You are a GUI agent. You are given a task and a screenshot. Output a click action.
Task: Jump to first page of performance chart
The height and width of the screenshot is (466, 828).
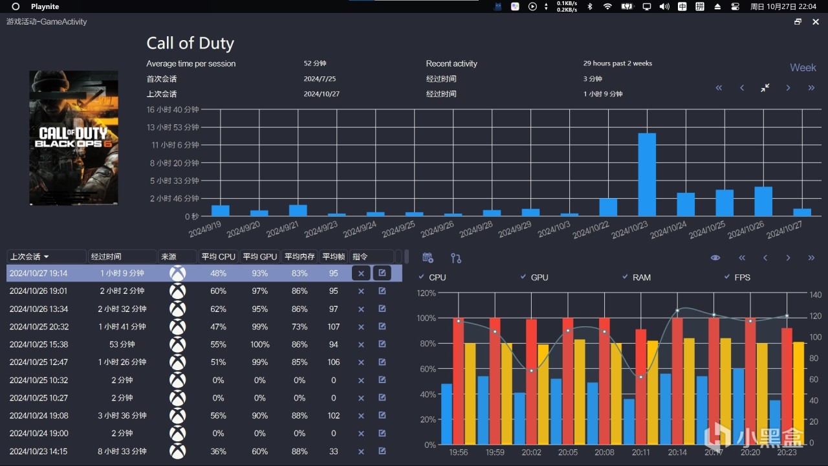tap(742, 258)
